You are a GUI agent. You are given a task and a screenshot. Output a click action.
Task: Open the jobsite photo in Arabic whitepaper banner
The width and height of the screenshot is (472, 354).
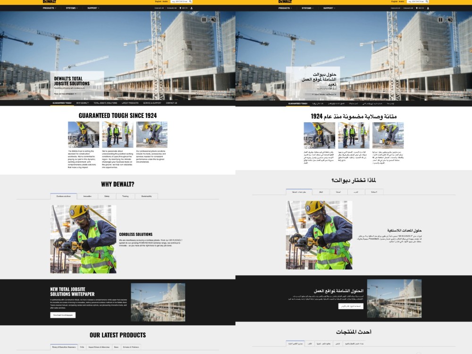coord(394,299)
